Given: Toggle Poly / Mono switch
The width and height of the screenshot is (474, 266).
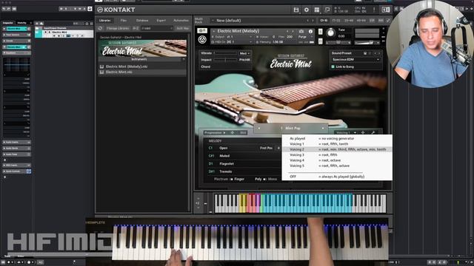Looking at the screenshot, I should click(264, 179).
